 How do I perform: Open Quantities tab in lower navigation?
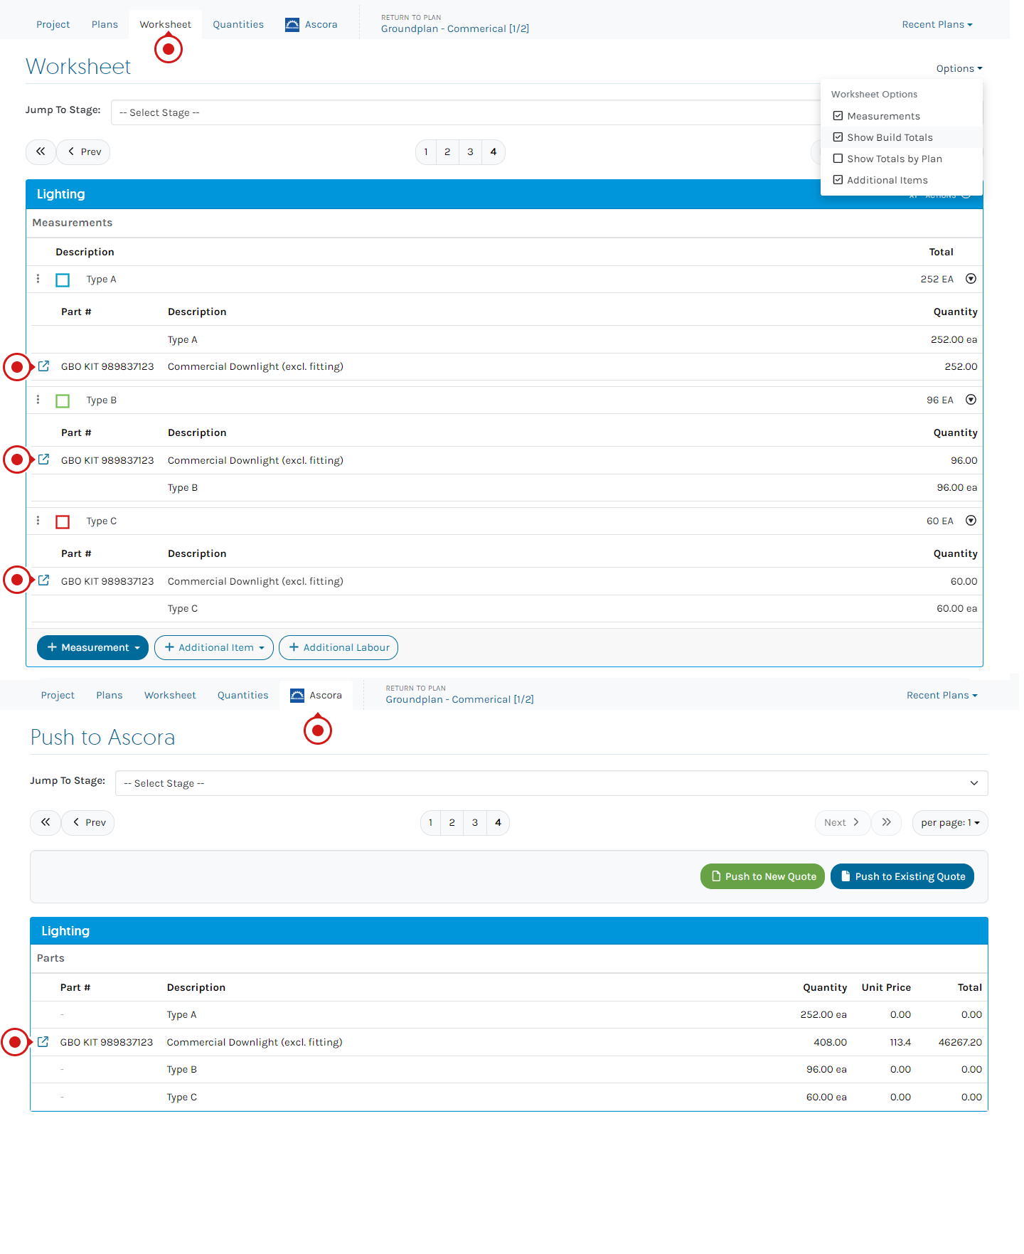(243, 696)
